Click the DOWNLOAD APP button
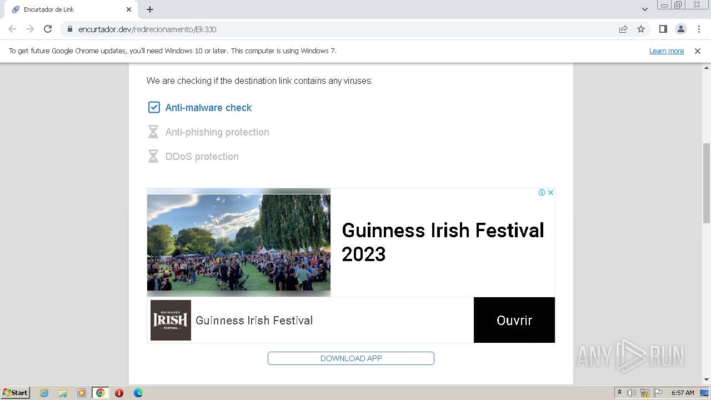 [x=351, y=358]
